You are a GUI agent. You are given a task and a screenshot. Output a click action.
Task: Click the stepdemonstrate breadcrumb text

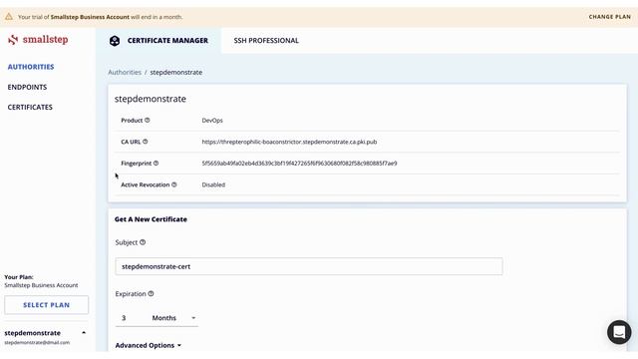point(176,72)
